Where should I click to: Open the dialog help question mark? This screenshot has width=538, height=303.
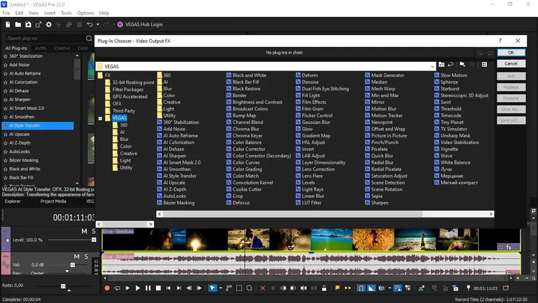click(500, 41)
